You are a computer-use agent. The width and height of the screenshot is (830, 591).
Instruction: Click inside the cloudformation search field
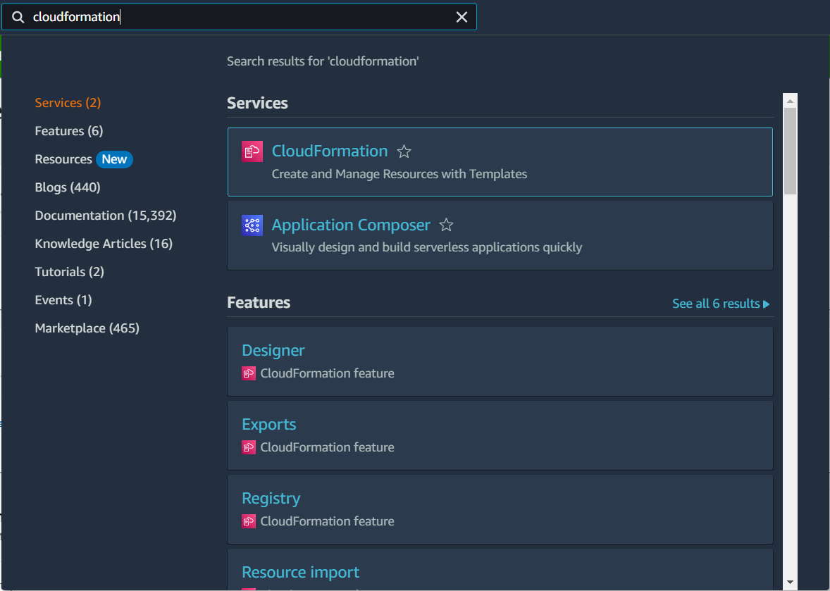[x=247, y=17]
